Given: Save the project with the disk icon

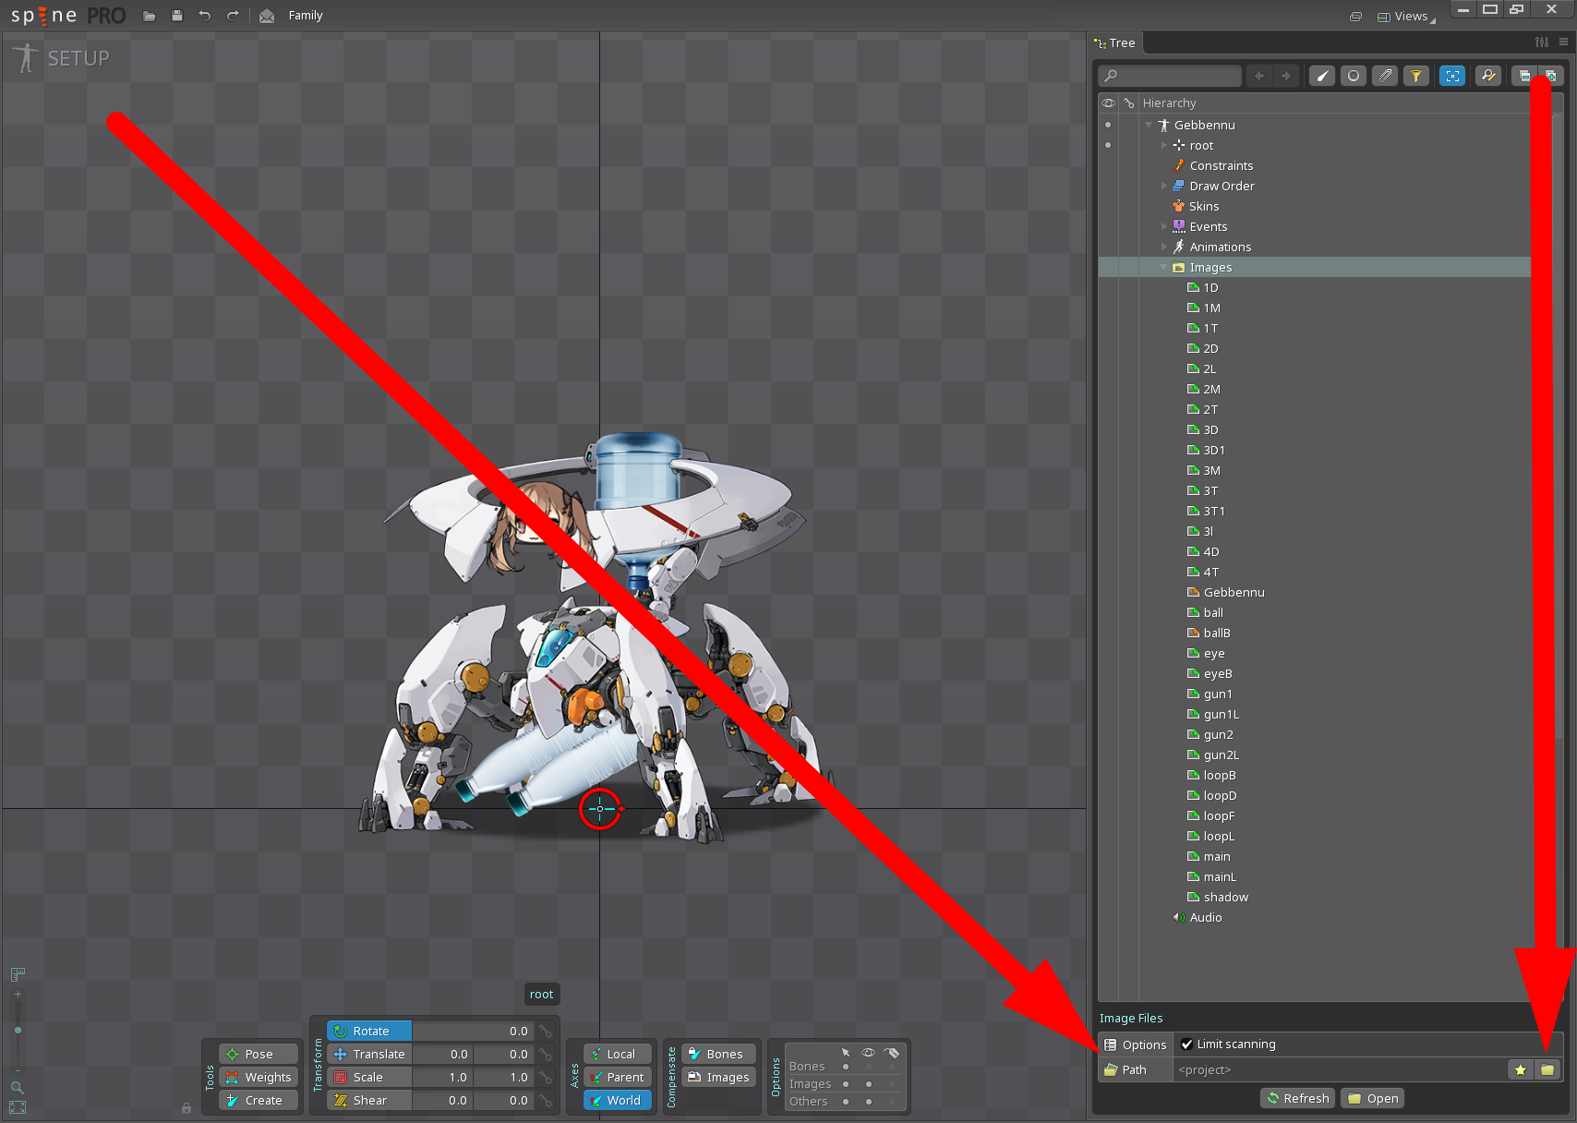Looking at the screenshot, I should (177, 16).
